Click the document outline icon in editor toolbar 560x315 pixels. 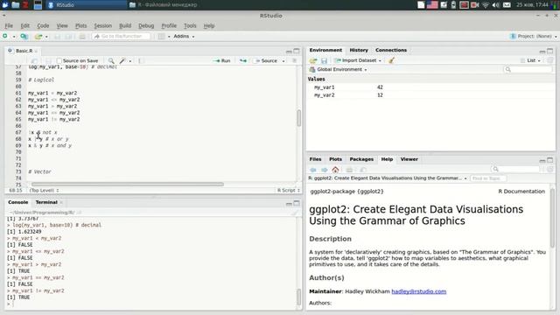294,60
